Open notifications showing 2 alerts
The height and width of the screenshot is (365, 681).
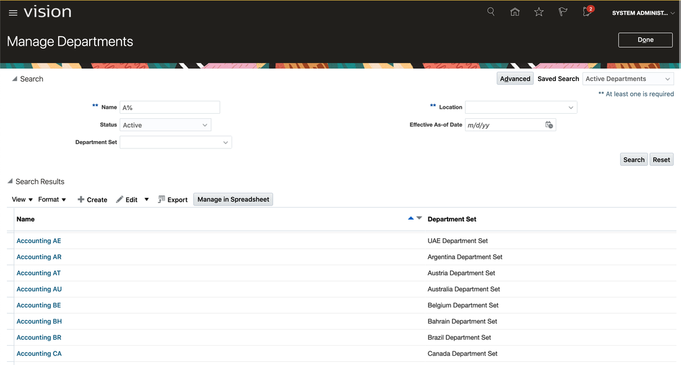[586, 12]
